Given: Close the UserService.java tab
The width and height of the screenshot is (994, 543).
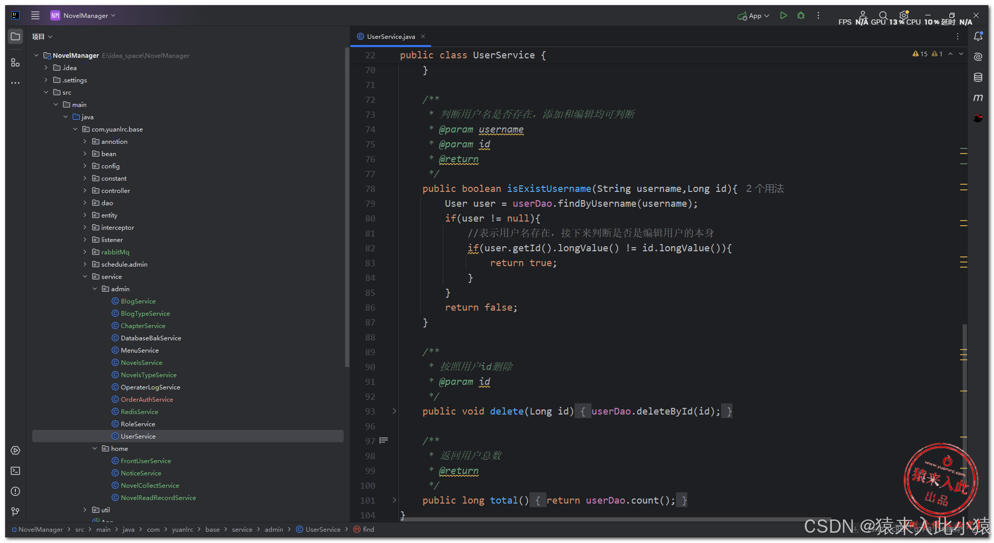Looking at the screenshot, I should pos(423,36).
